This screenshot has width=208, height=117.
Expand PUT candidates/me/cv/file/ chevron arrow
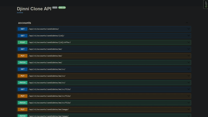(188, 96)
